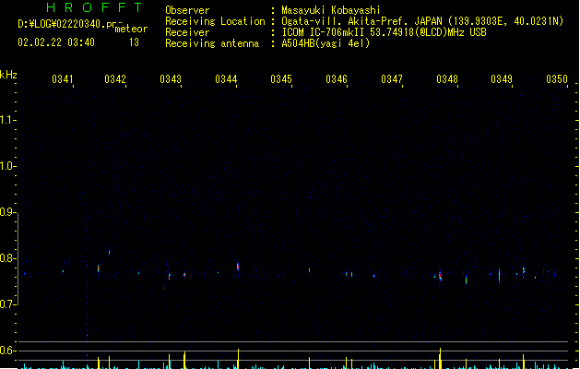Click the 0.7 kHz axis label

pyautogui.click(x=7, y=304)
